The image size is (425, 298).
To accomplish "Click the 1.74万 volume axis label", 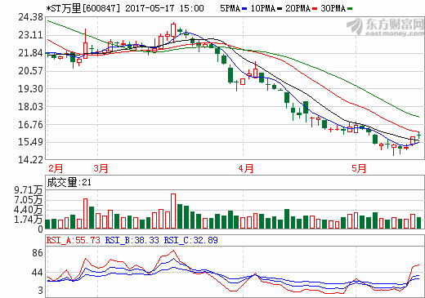I will coord(29,220).
